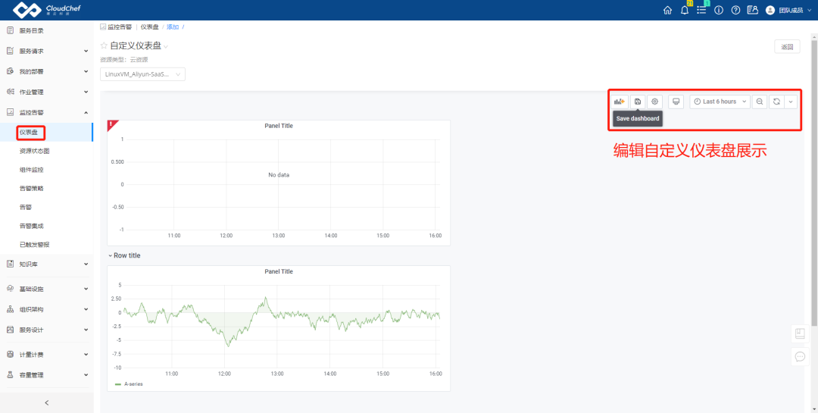The height and width of the screenshot is (413, 818).
Task: Select 资源状态图 in the sidebar
Action: [34, 152]
